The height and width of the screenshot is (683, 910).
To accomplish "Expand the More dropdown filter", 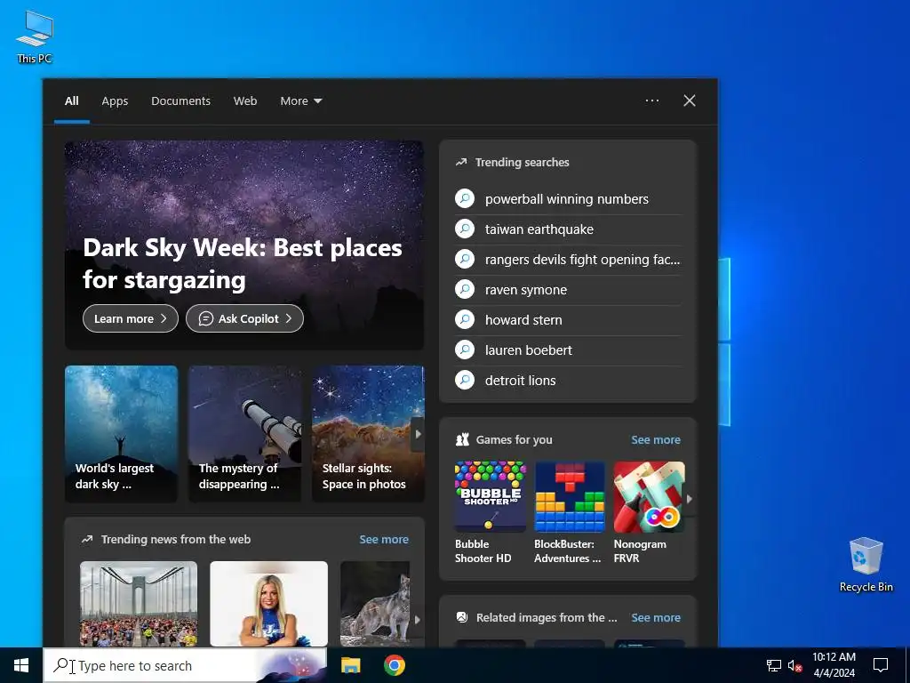I will [300, 101].
